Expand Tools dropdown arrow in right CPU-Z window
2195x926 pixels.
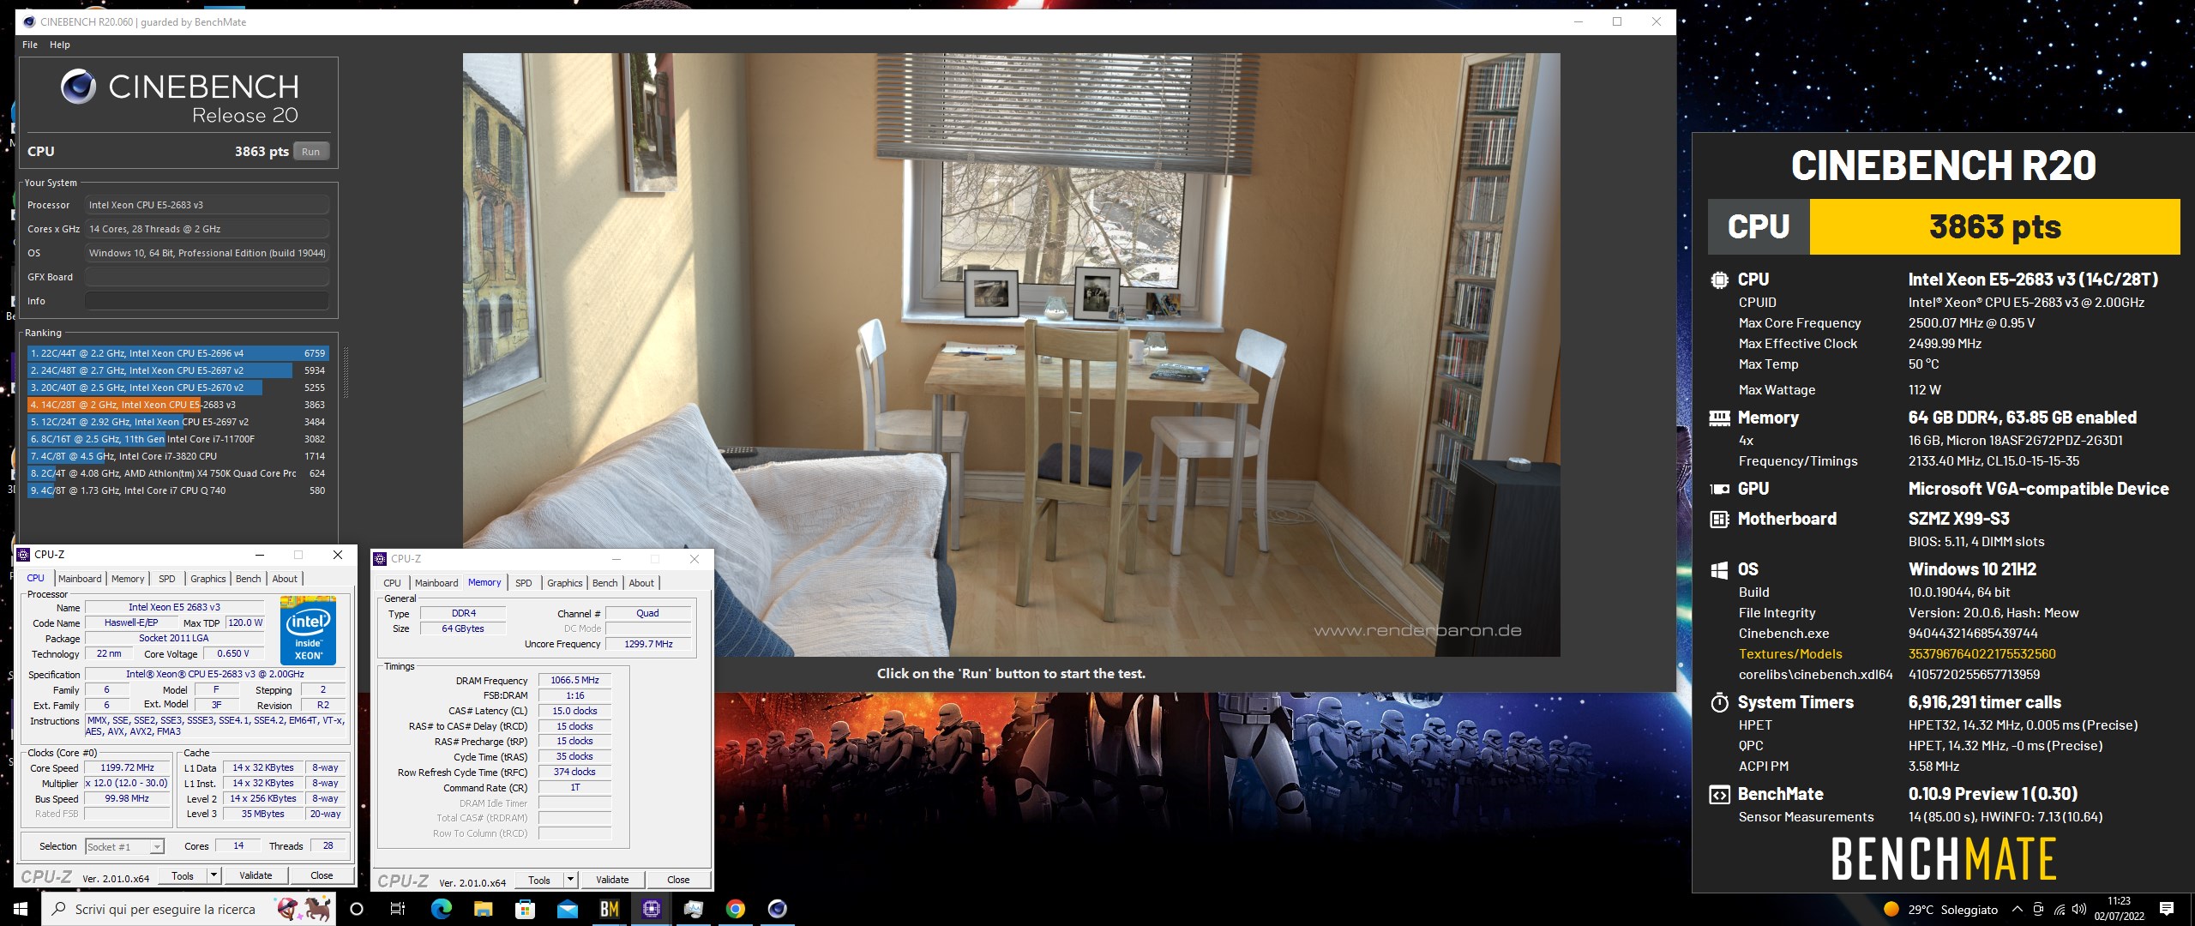click(x=571, y=880)
